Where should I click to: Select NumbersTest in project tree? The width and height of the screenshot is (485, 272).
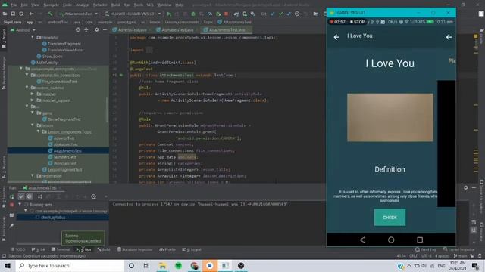[x=64, y=157]
